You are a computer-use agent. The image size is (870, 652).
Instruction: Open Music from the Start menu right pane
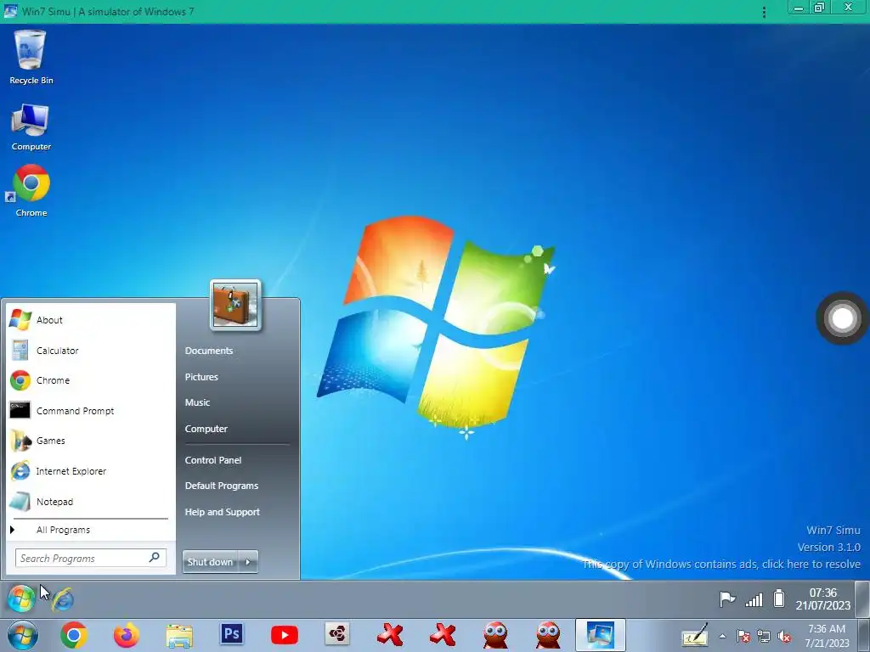pyautogui.click(x=197, y=402)
